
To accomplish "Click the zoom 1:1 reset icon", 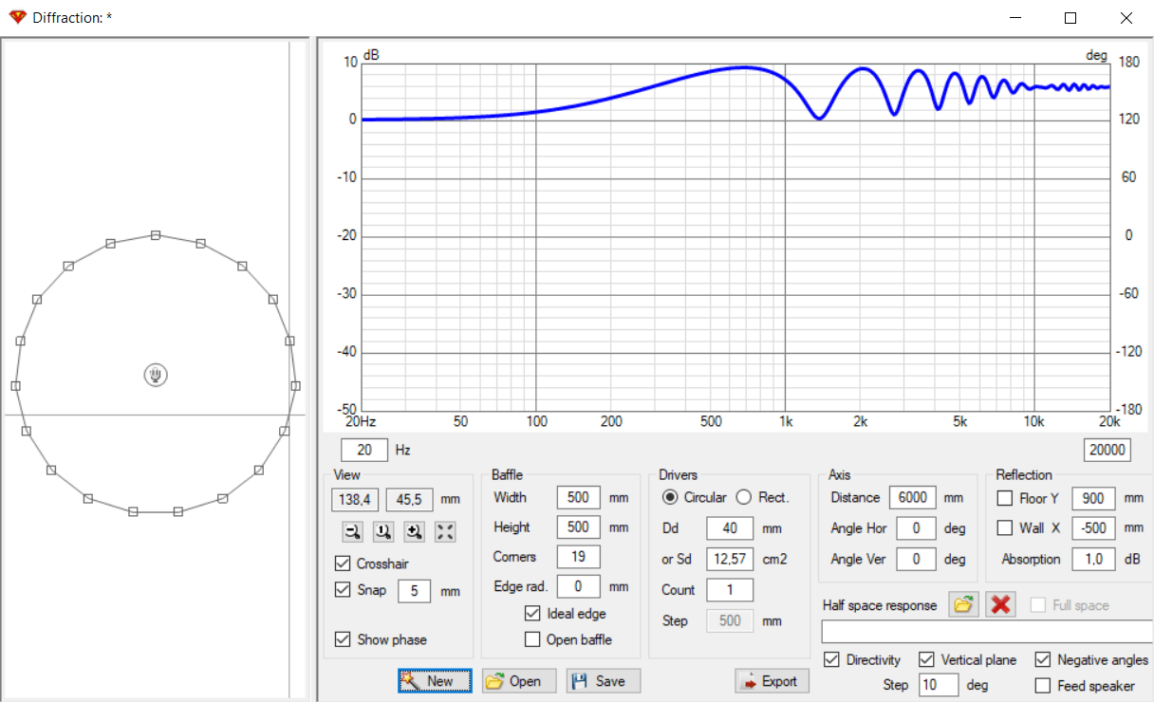I will coord(383,532).
